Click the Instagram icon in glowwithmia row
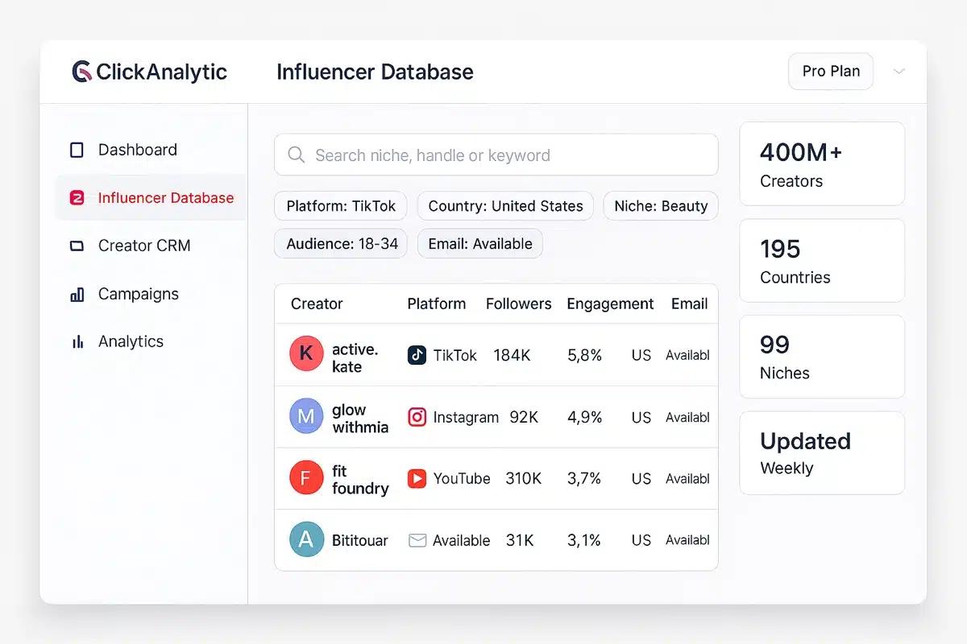Image resolution: width=967 pixels, height=644 pixels. pyautogui.click(x=417, y=417)
